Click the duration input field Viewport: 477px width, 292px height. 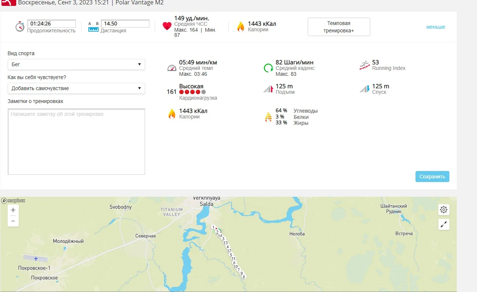point(52,24)
